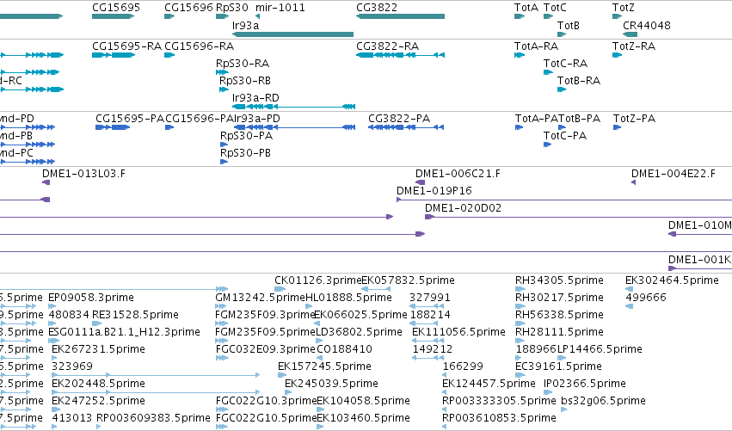732x431 pixels.
Task: Open the HL01888.5prime EST label
Action: click(x=348, y=298)
